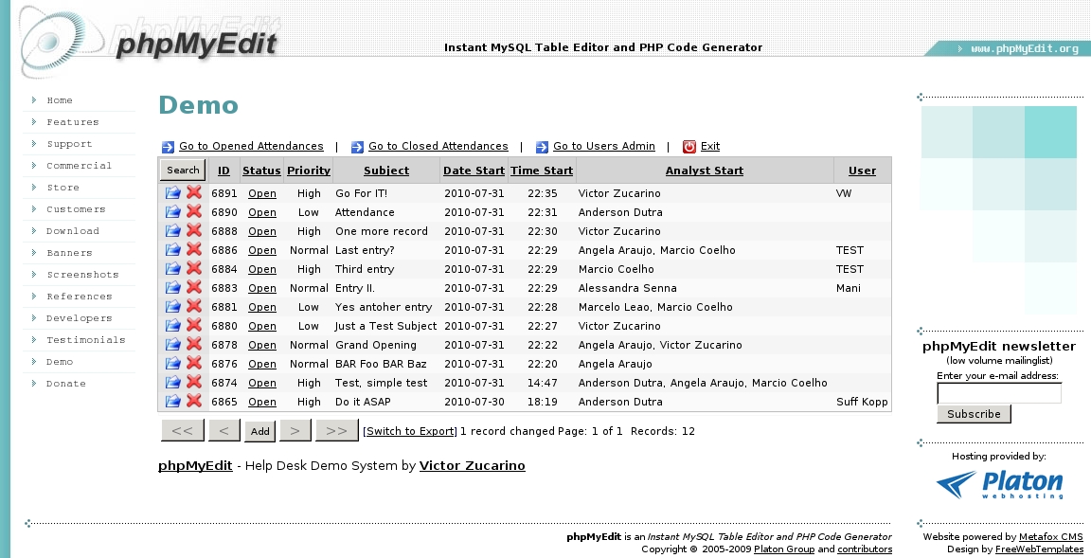Sort by the Time Start column header

tap(542, 171)
